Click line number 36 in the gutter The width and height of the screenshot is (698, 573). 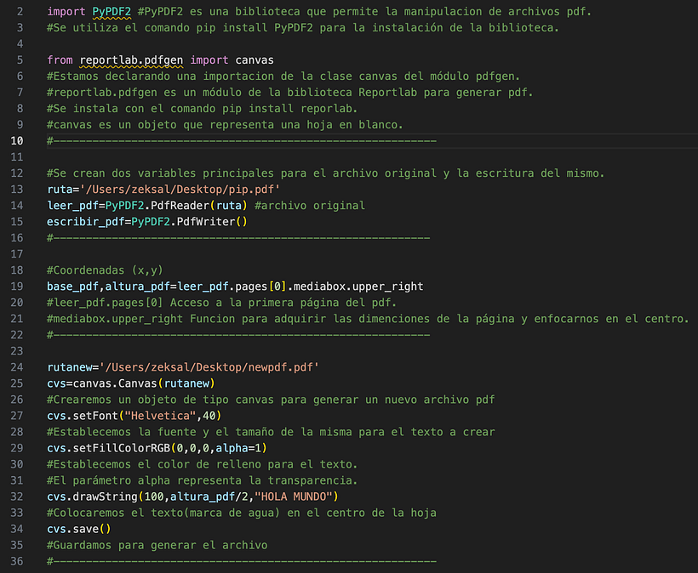pos(17,561)
